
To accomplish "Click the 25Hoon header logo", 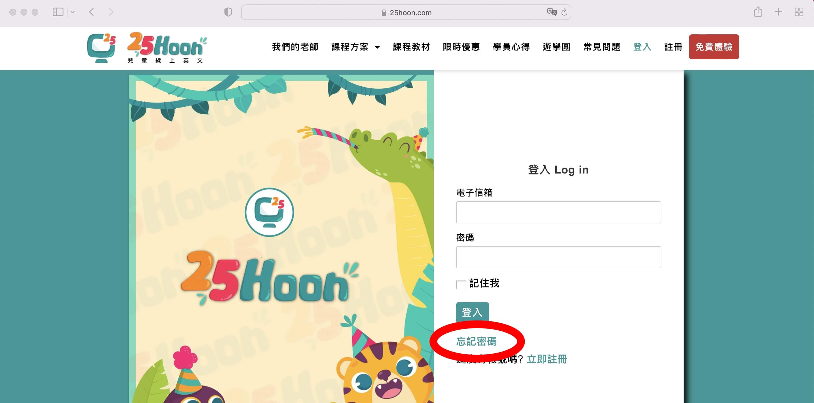I will (147, 48).
